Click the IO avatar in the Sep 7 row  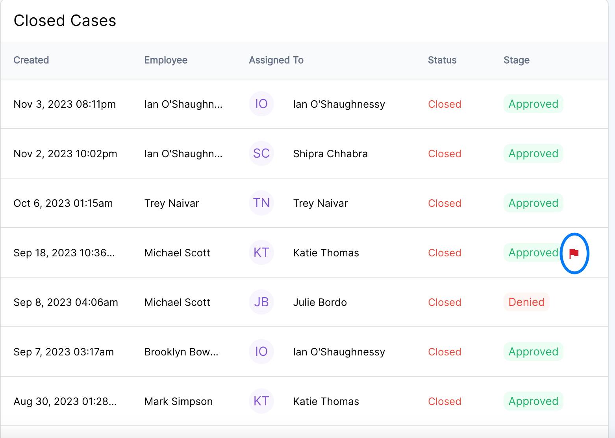(x=261, y=352)
